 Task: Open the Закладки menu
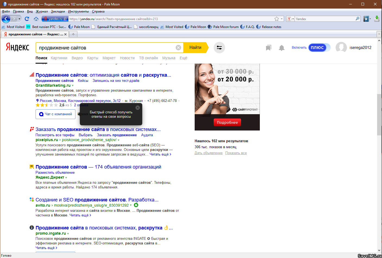coord(58,11)
